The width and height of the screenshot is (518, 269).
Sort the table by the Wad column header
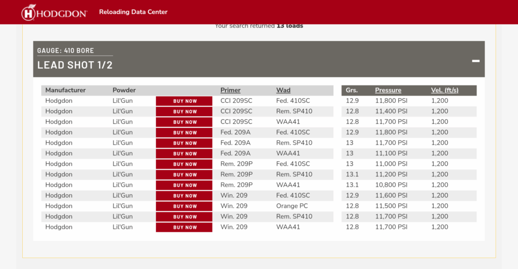pos(283,90)
